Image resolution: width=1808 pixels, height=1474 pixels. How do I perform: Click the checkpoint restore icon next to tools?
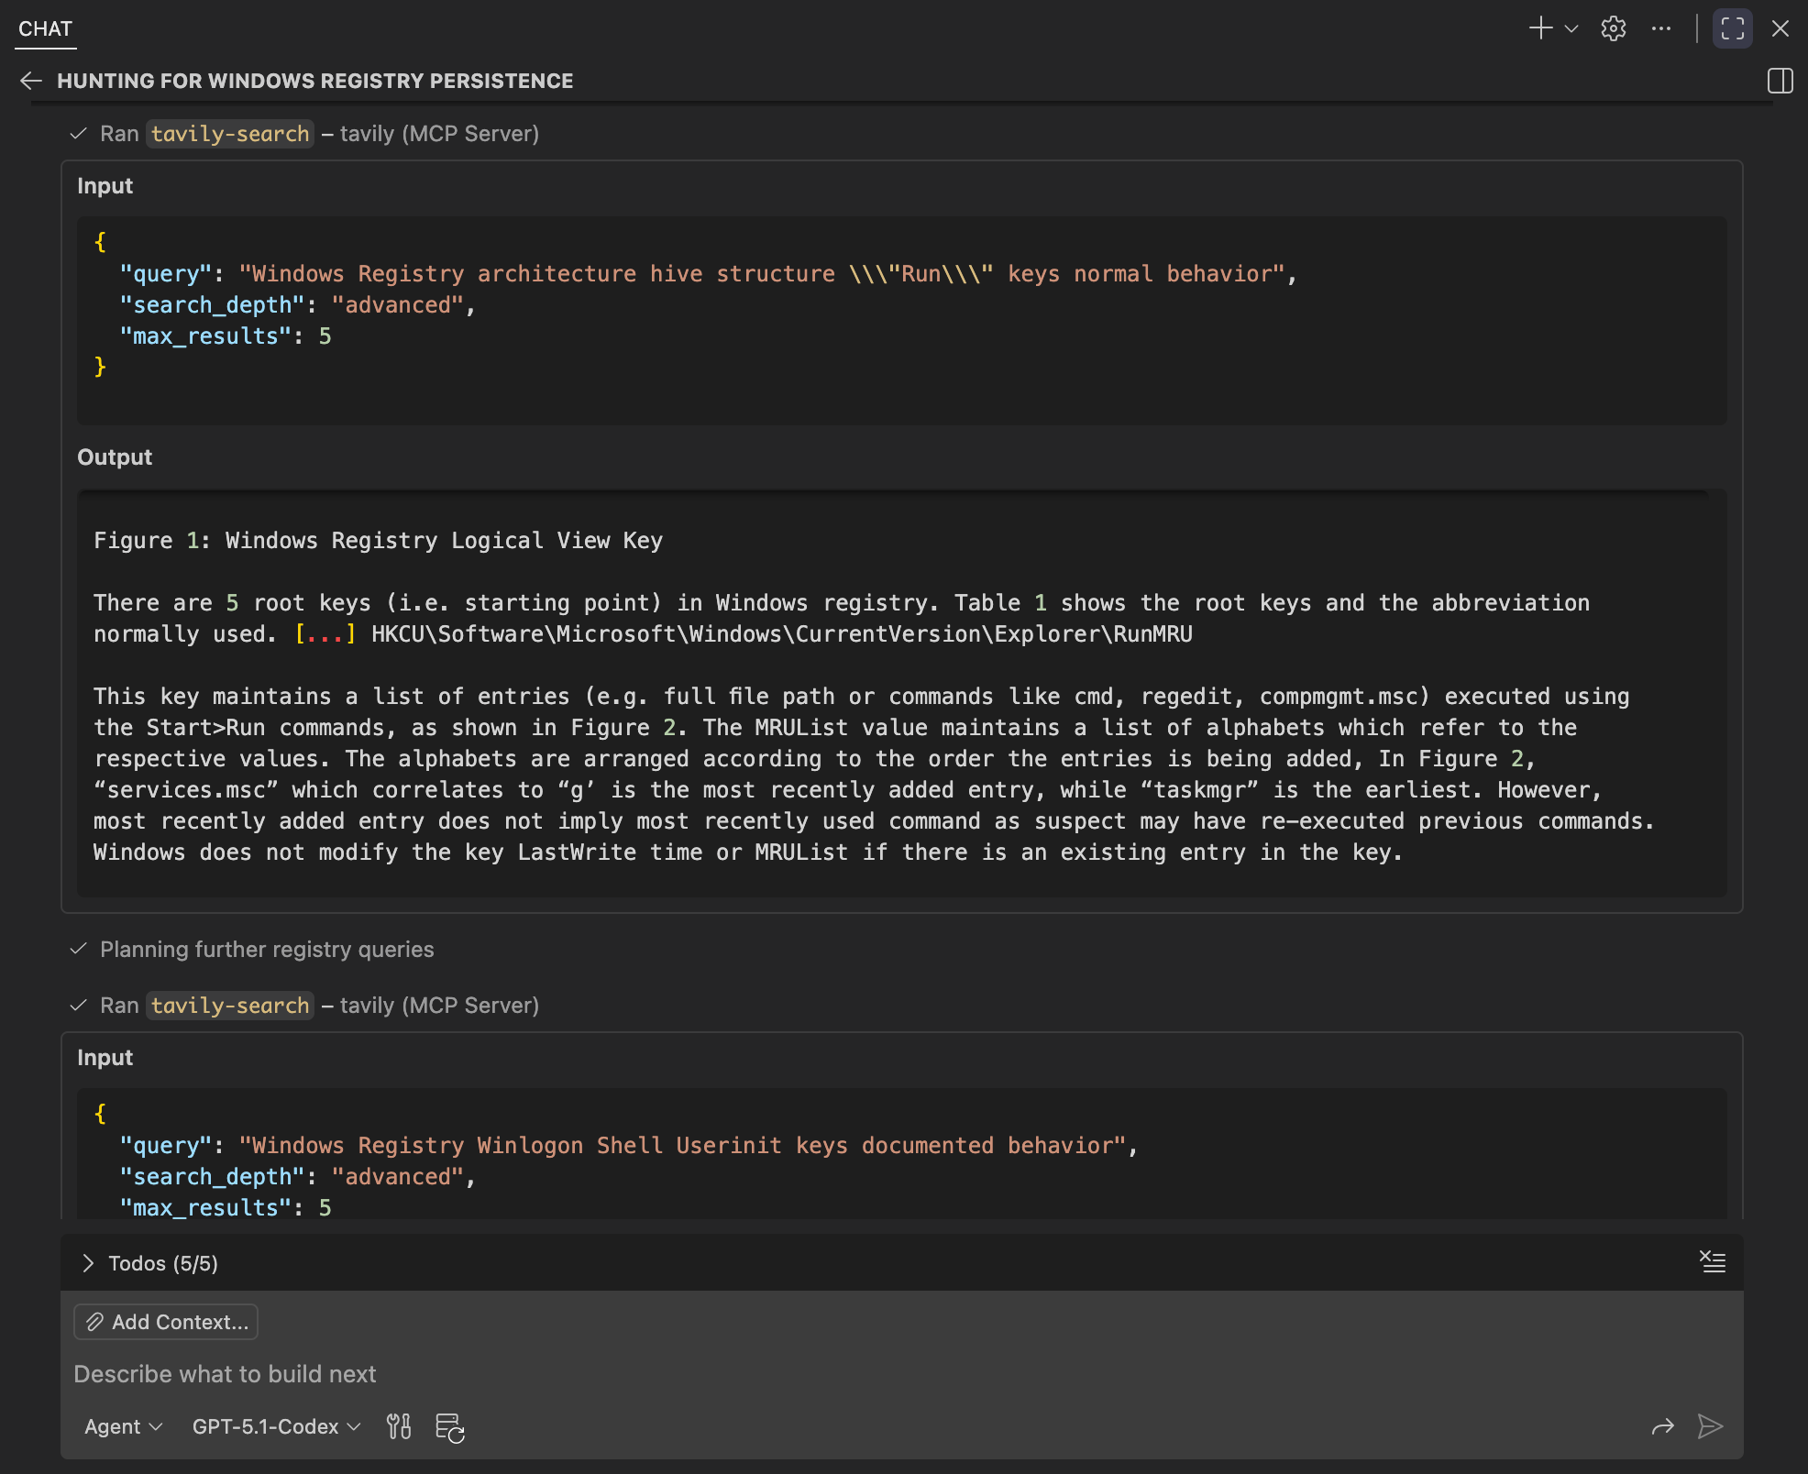pos(449,1427)
